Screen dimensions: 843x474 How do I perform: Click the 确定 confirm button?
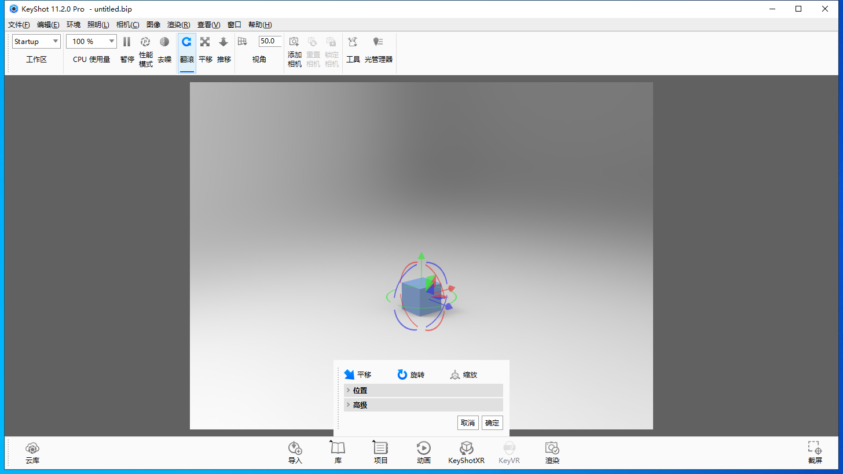pyautogui.click(x=492, y=422)
